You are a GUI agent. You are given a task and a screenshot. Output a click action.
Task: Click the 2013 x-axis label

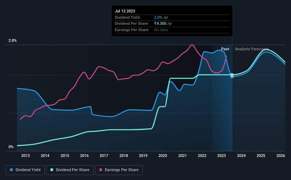pos(26,156)
